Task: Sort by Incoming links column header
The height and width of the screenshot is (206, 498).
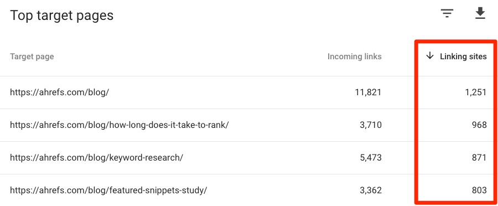Action: (x=355, y=56)
